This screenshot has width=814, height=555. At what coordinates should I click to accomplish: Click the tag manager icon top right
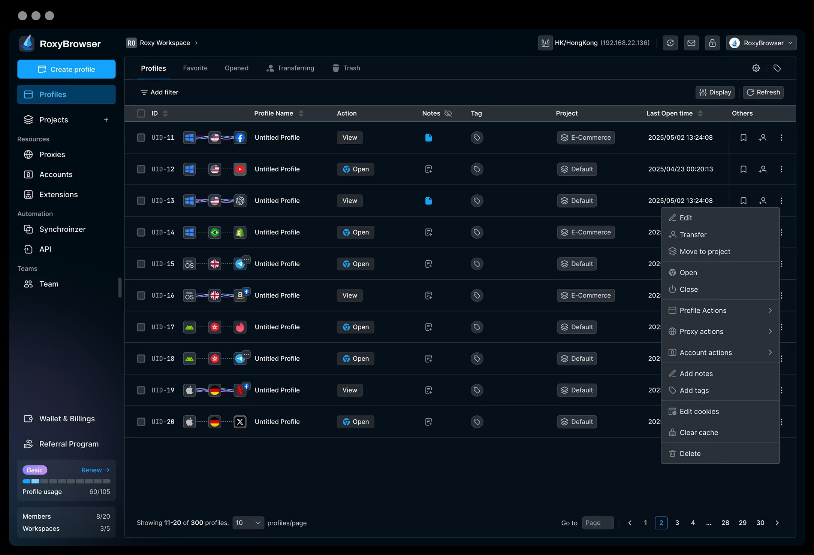777,68
